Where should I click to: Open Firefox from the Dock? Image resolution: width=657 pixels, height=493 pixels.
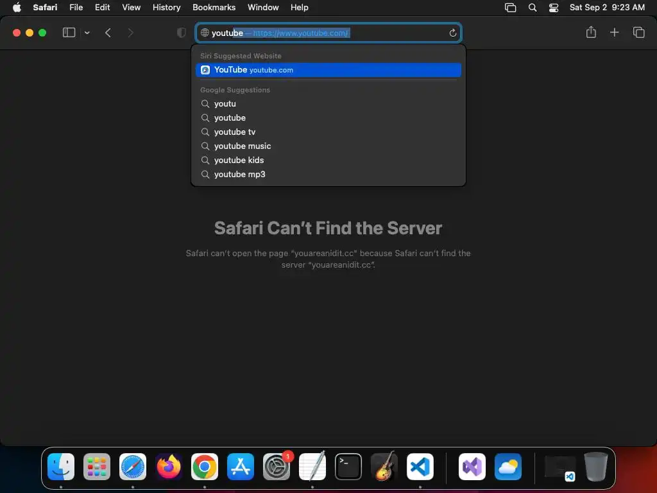[x=169, y=467]
